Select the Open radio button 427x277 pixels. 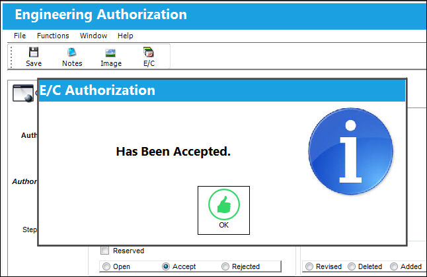click(x=106, y=266)
